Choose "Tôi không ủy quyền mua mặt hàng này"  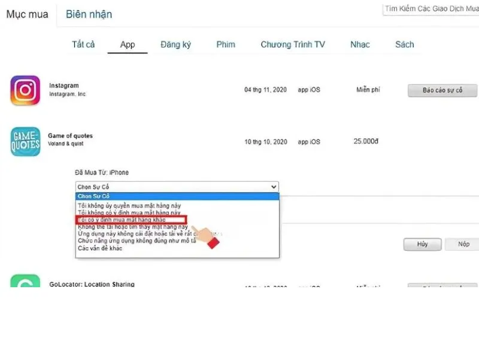tap(129, 205)
